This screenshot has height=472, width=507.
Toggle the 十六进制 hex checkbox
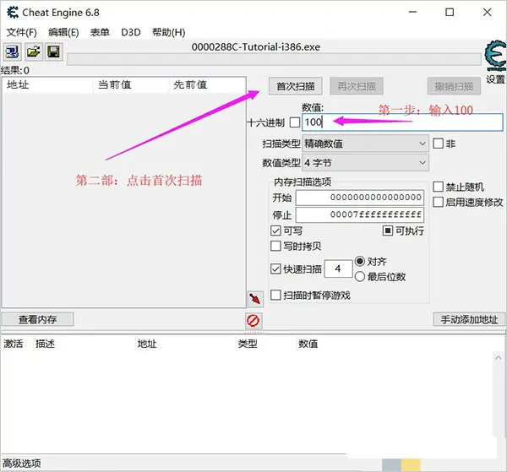point(294,122)
